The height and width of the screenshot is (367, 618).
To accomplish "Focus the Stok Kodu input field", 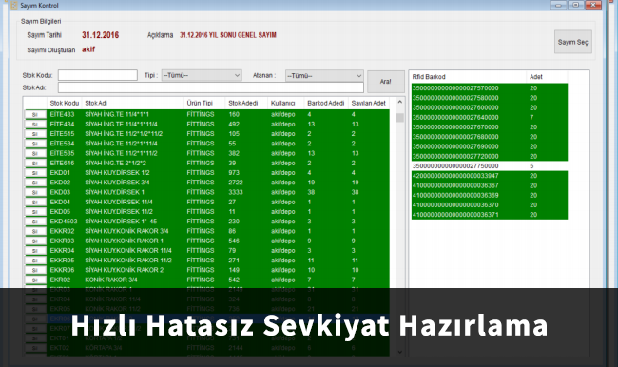I will pos(98,75).
